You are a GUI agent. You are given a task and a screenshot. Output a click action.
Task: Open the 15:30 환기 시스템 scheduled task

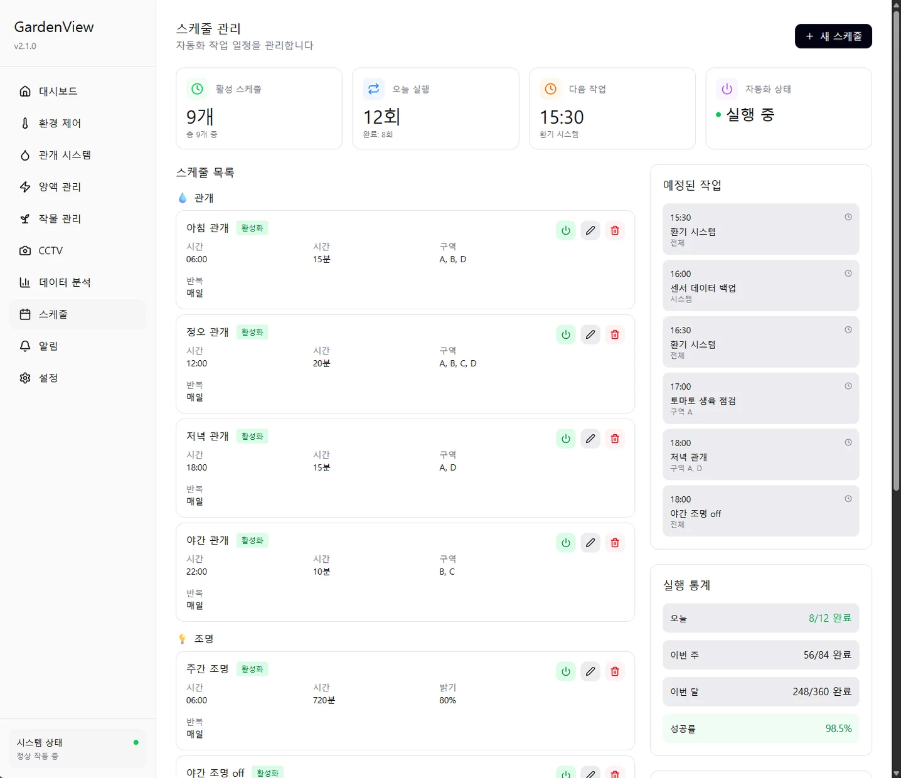(x=761, y=229)
